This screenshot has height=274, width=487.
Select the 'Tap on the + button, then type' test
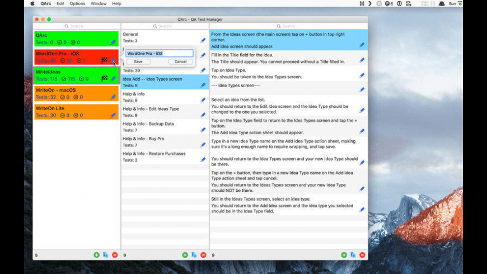point(288,182)
